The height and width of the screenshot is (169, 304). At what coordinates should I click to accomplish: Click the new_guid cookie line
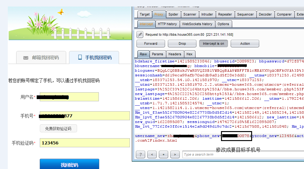tap(205, 122)
